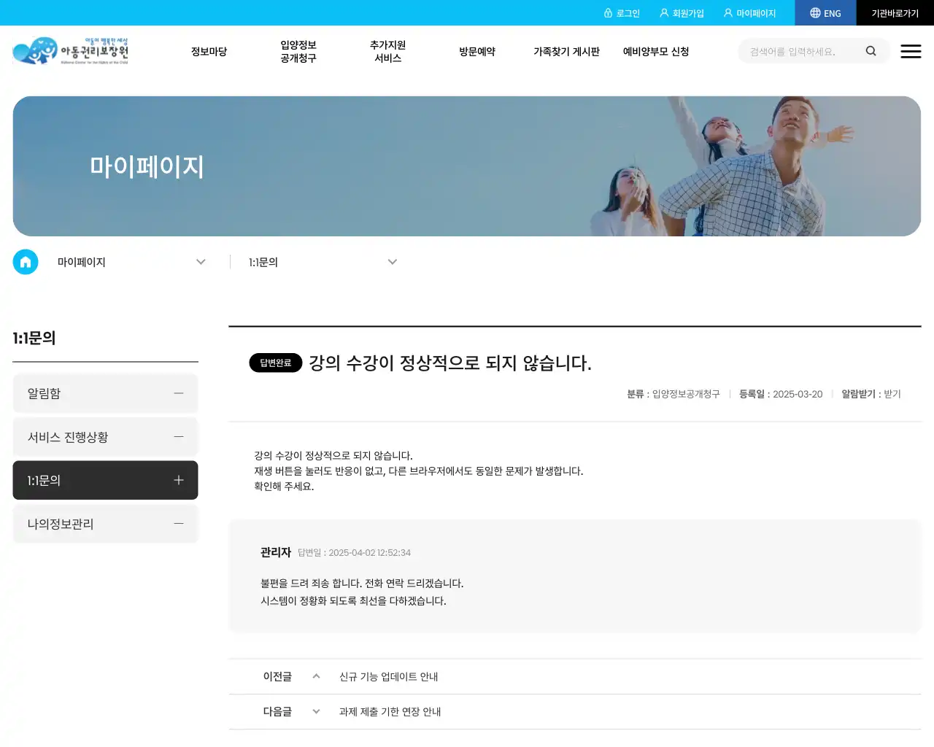934x747 pixels.
Task: Click the 아동권리보장원 logo
Action: point(71,51)
